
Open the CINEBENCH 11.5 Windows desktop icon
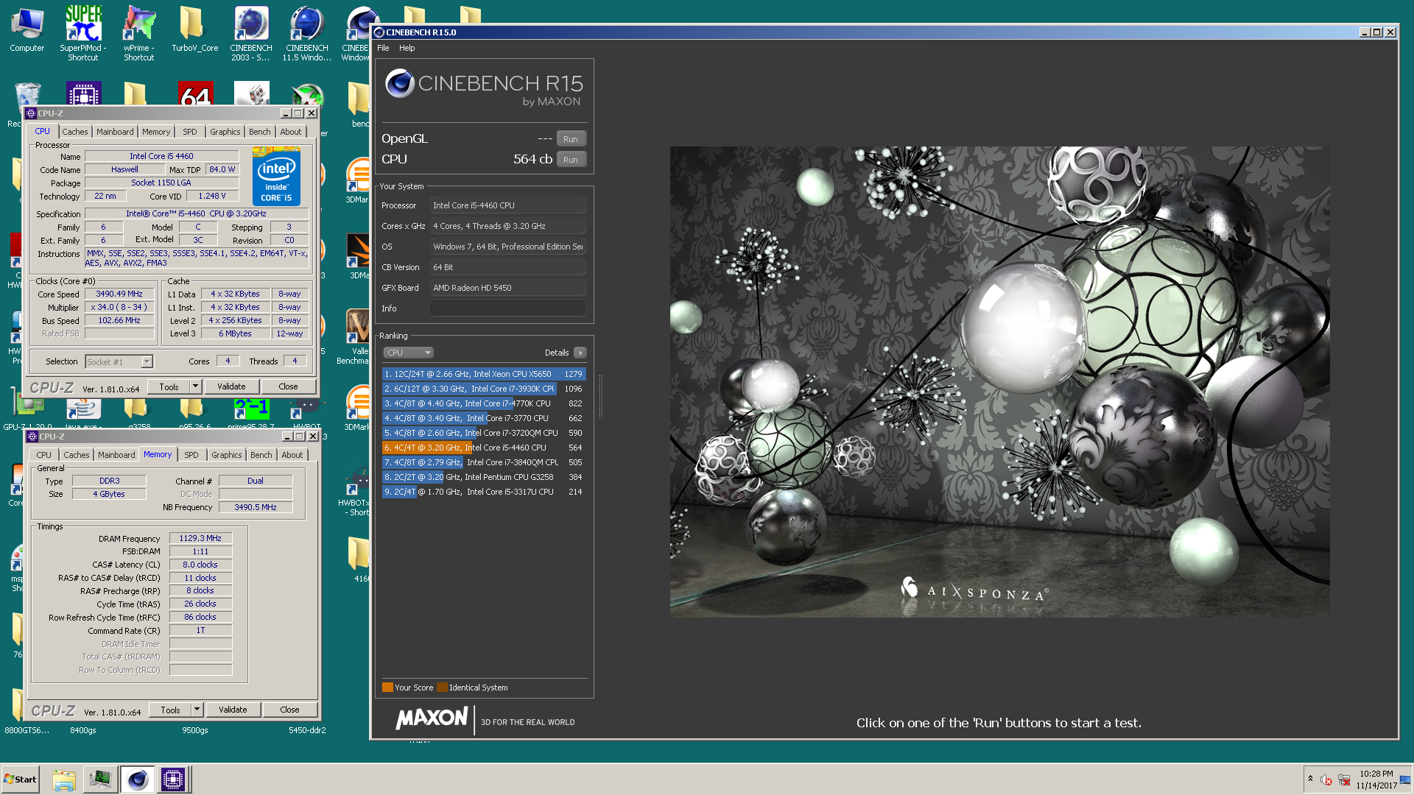(307, 33)
